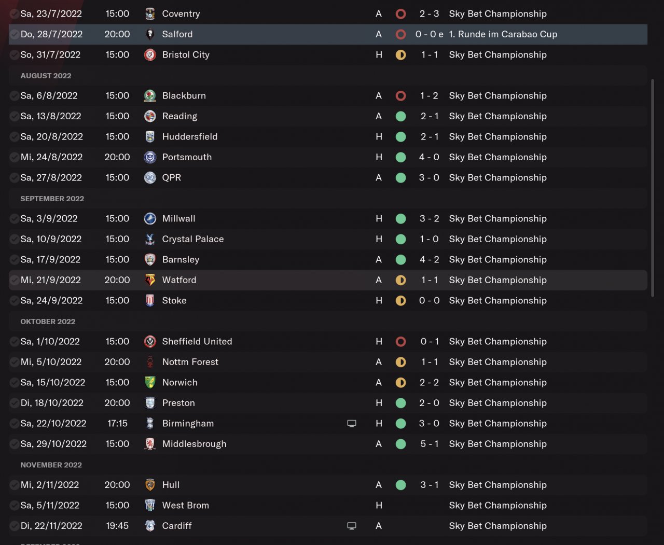Image resolution: width=664 pixels, height=545 pixels.
Task: Open the Sheffield United team link
Action: (x=197, y=342)
